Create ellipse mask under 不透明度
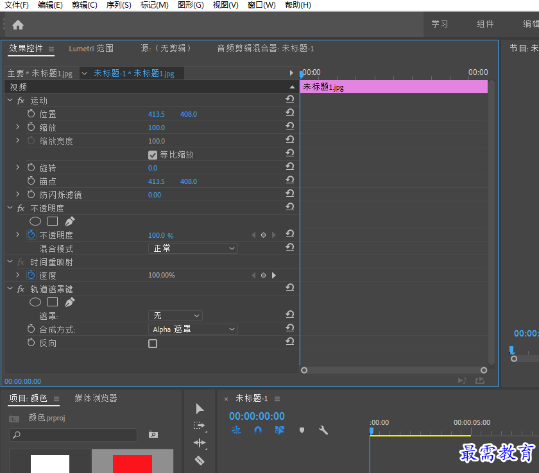539x473 pixels. point(35,221)
